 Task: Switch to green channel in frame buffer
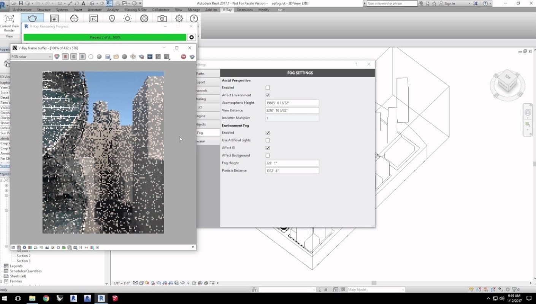coord(74,57)
